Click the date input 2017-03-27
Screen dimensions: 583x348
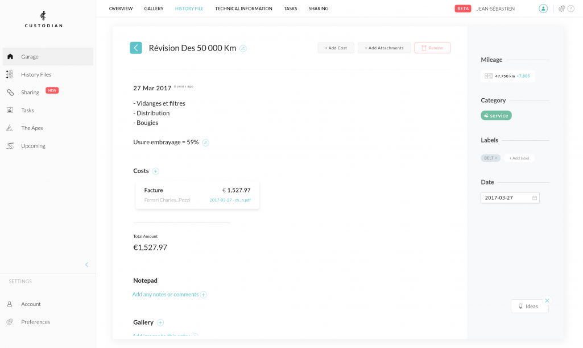pos(510,198)
